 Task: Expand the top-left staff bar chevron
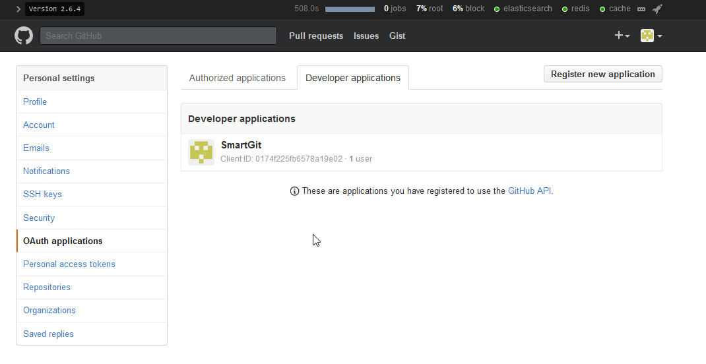pyautogui.click(x=18, y=9)
